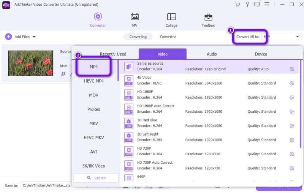
Task: Switch to the Audio tab
Action: (x=212, y=54)
